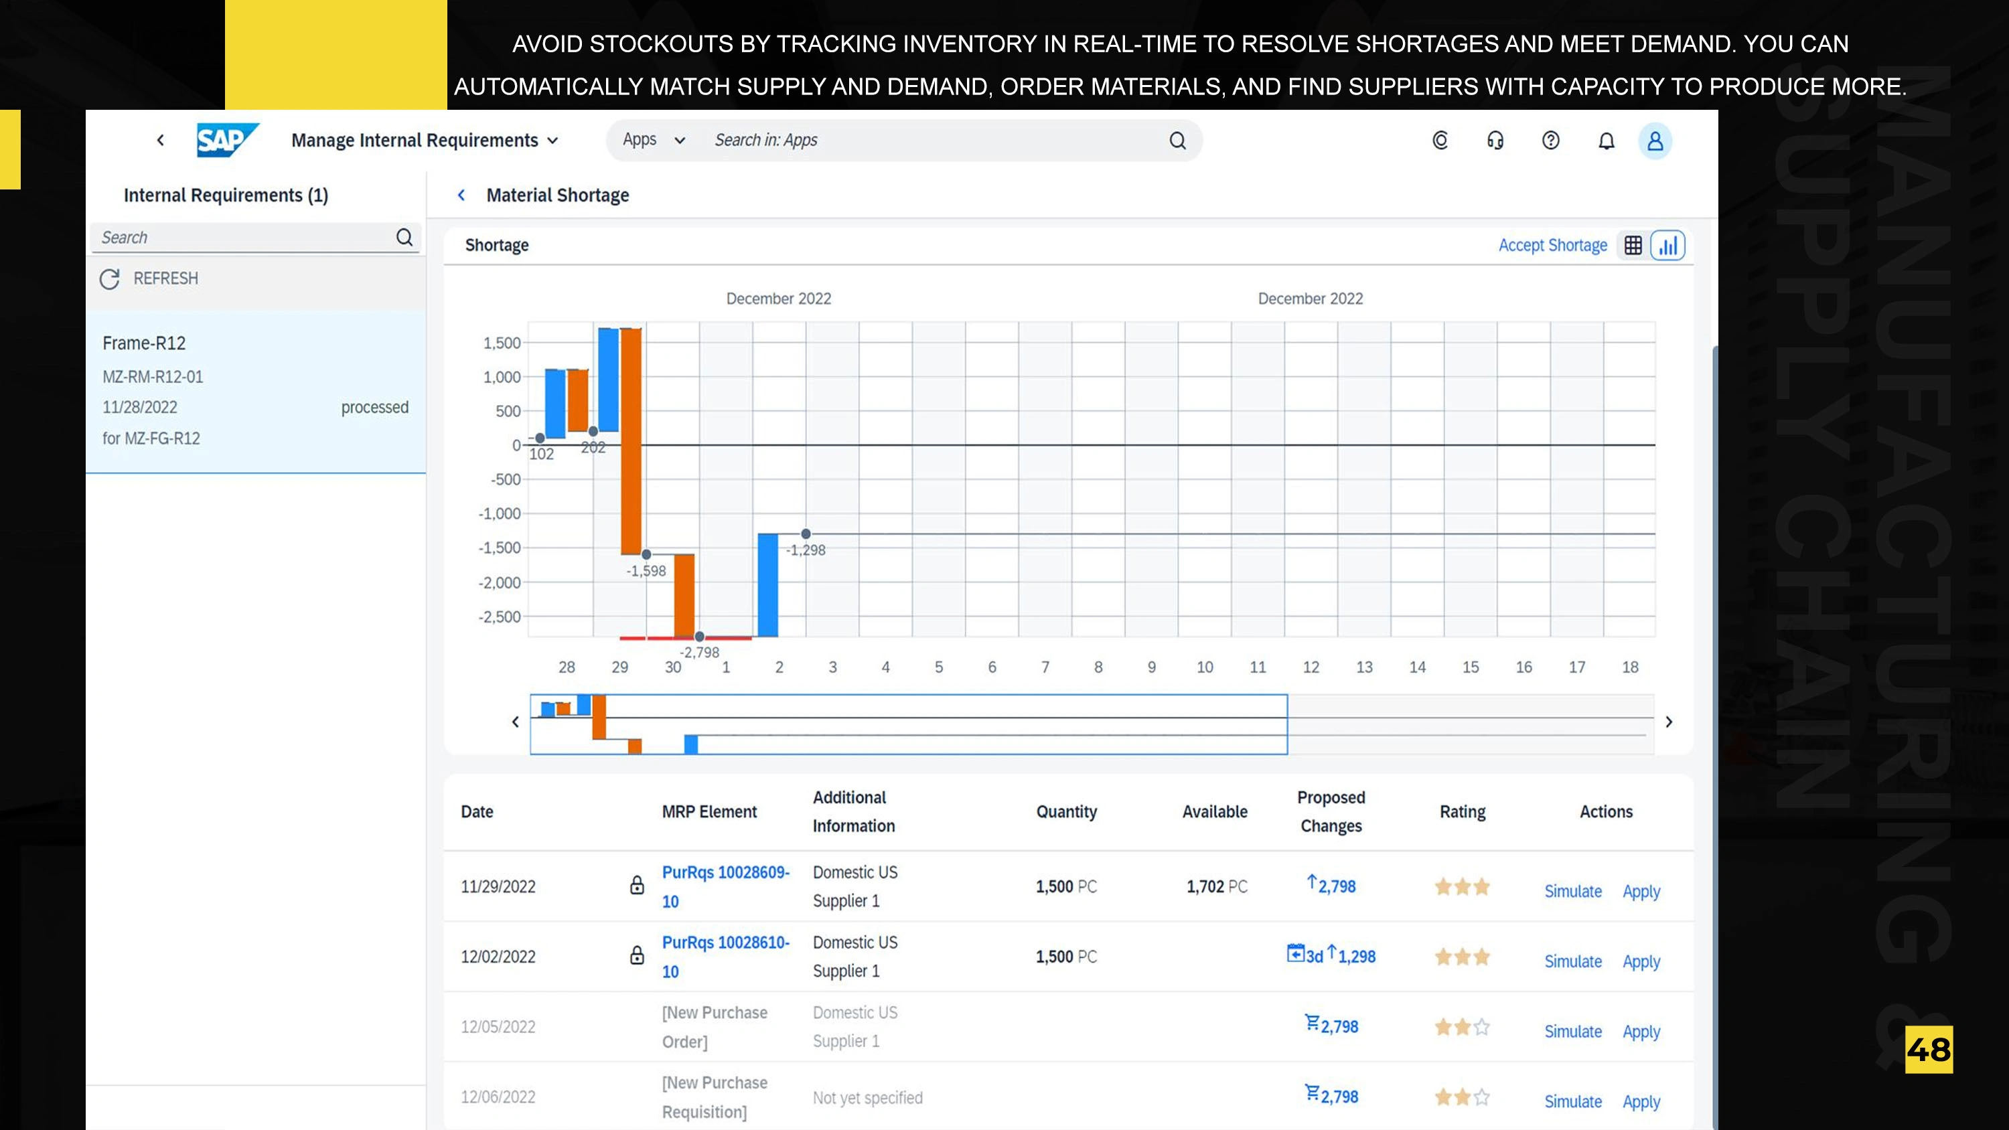Image resolution: width=2009 pixels, height=1130 pixels.
Task: Open the notifications bell
Action: [x=1606, y=141]
